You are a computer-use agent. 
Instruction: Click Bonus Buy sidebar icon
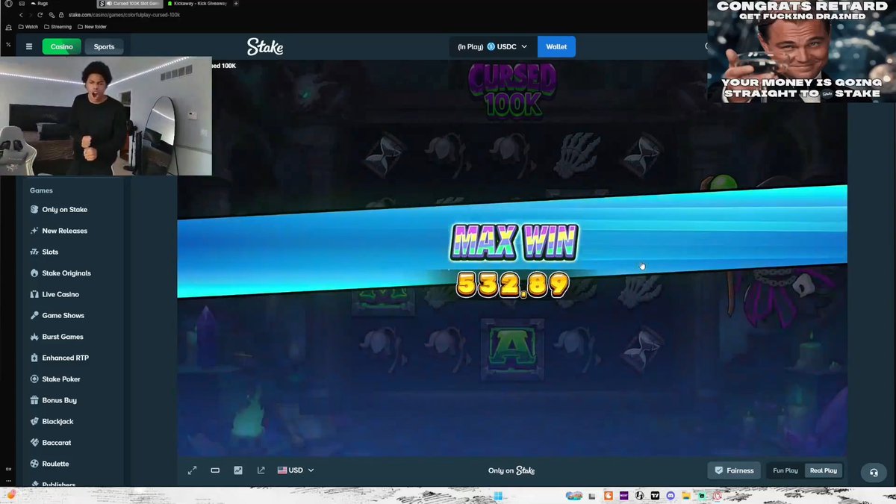click(34, 400)
